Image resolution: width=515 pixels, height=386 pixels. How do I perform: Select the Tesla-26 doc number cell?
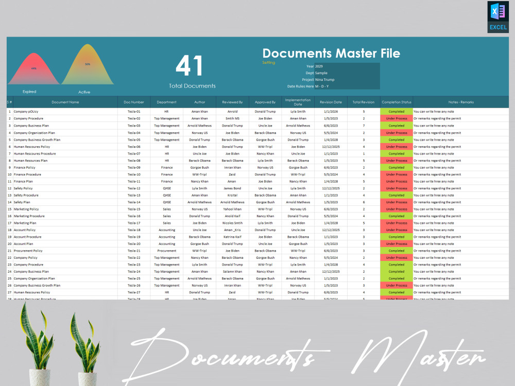coord(134,285)
